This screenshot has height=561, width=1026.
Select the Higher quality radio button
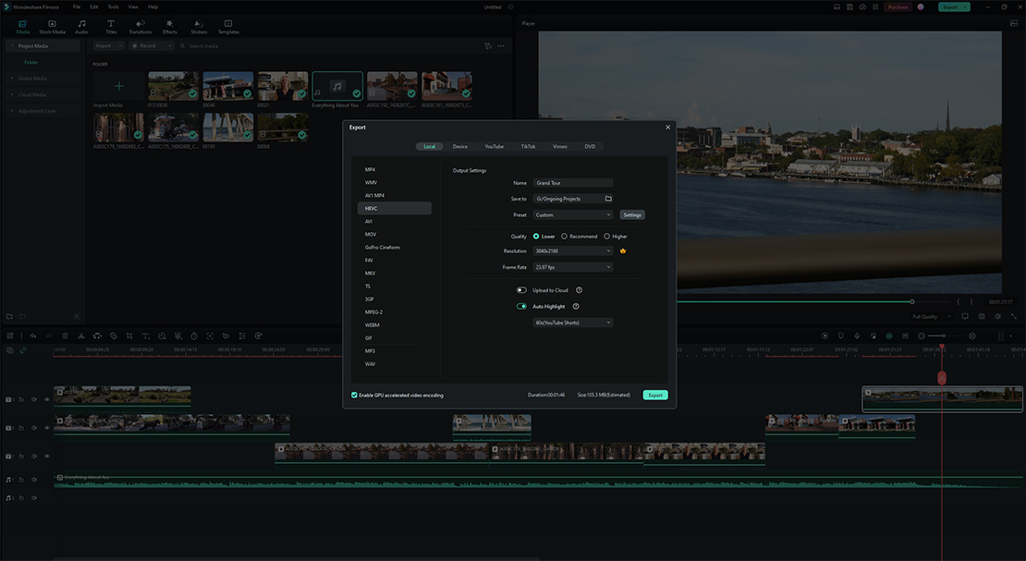tap(606, 237)
